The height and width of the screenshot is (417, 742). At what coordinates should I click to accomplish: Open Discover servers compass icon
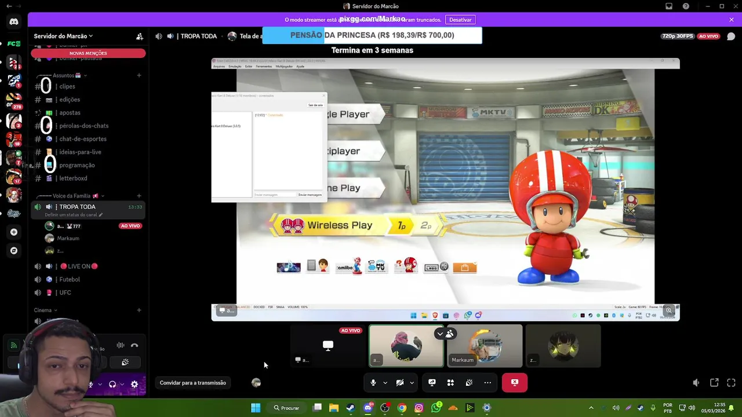(14, 251)
